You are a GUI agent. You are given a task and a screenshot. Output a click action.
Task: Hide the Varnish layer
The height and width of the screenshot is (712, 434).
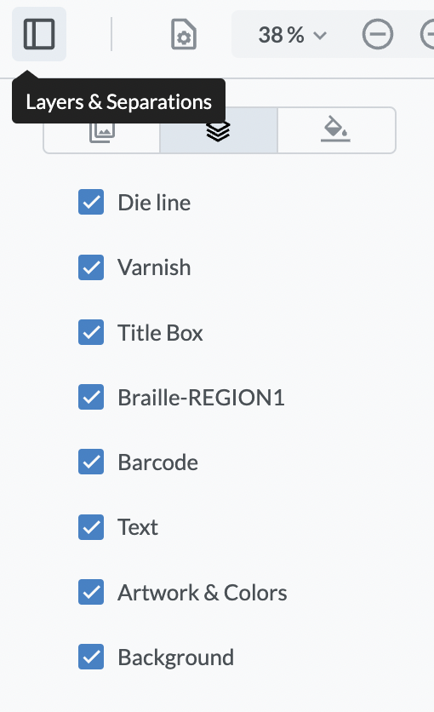click(91, 267)
